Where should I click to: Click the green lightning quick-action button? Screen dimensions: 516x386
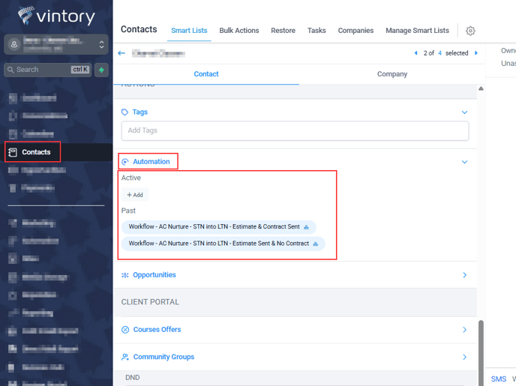click(x=101, y=70)
